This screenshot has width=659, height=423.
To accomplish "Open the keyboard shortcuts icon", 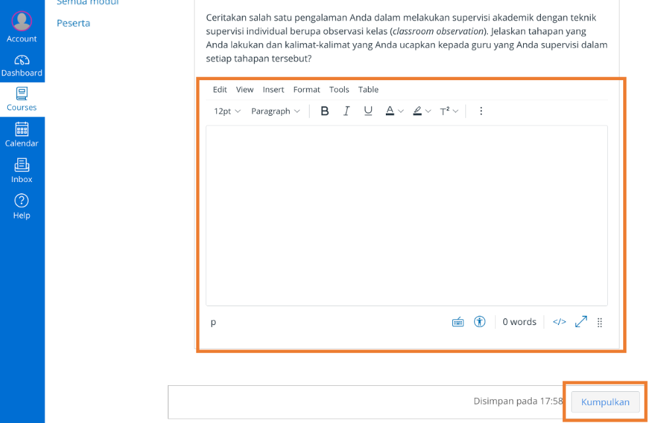I will [457, 322].
